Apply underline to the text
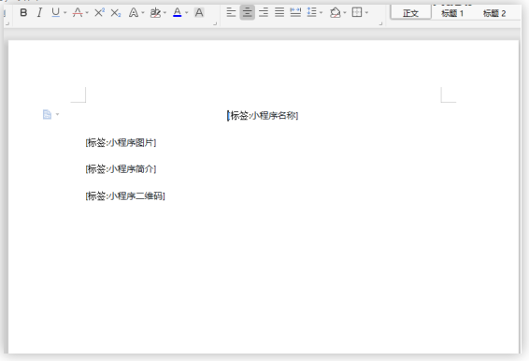The width and height of the screenshot is (529, 361). coord(56,13)
